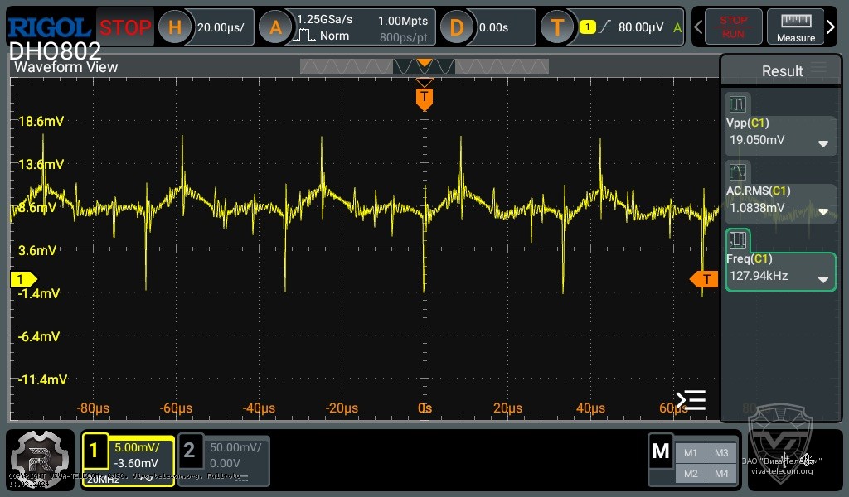Screen dimensions: 849x497
Task: Open the function navigation arrow icon on grid
Action: pos(691,400)
